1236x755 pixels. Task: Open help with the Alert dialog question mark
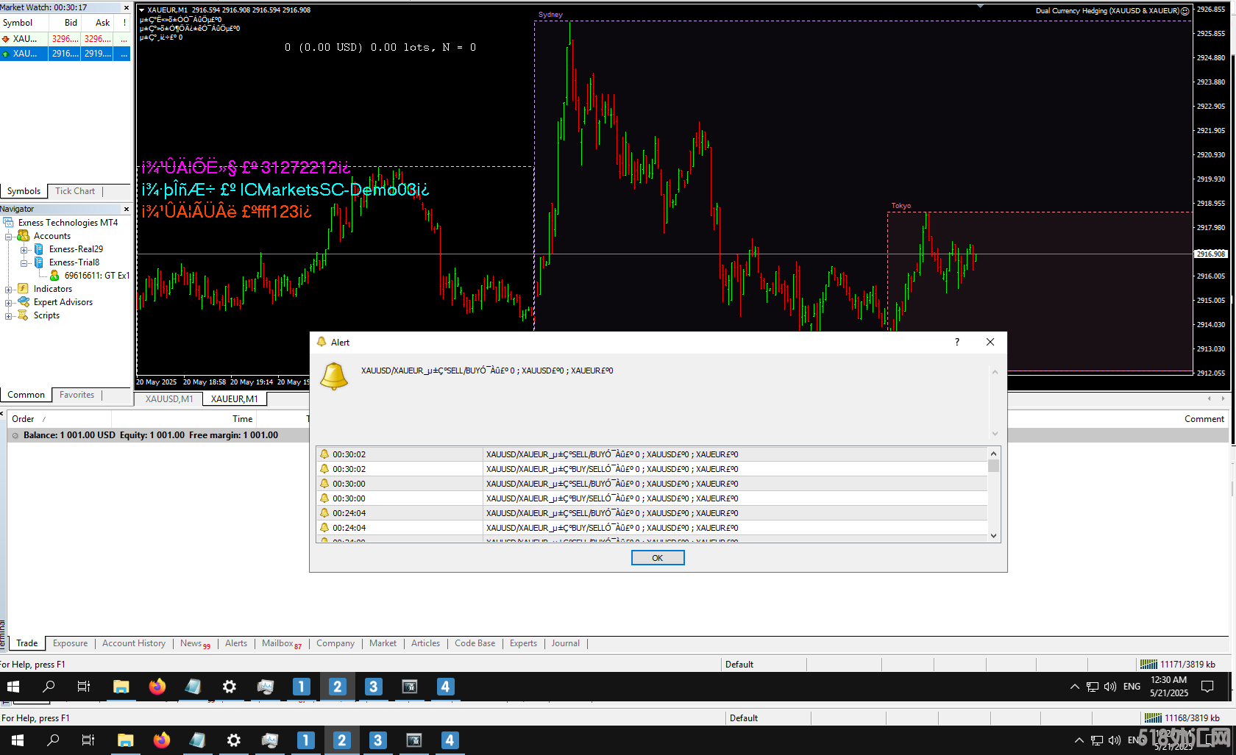[x=957, y=342]
